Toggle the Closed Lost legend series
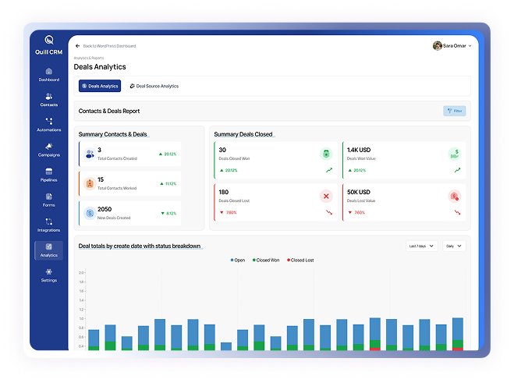 coord(300,260)
